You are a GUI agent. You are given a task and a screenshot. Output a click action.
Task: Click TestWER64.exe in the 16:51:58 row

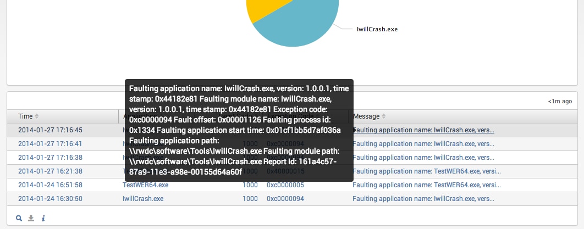coord(145,185)
